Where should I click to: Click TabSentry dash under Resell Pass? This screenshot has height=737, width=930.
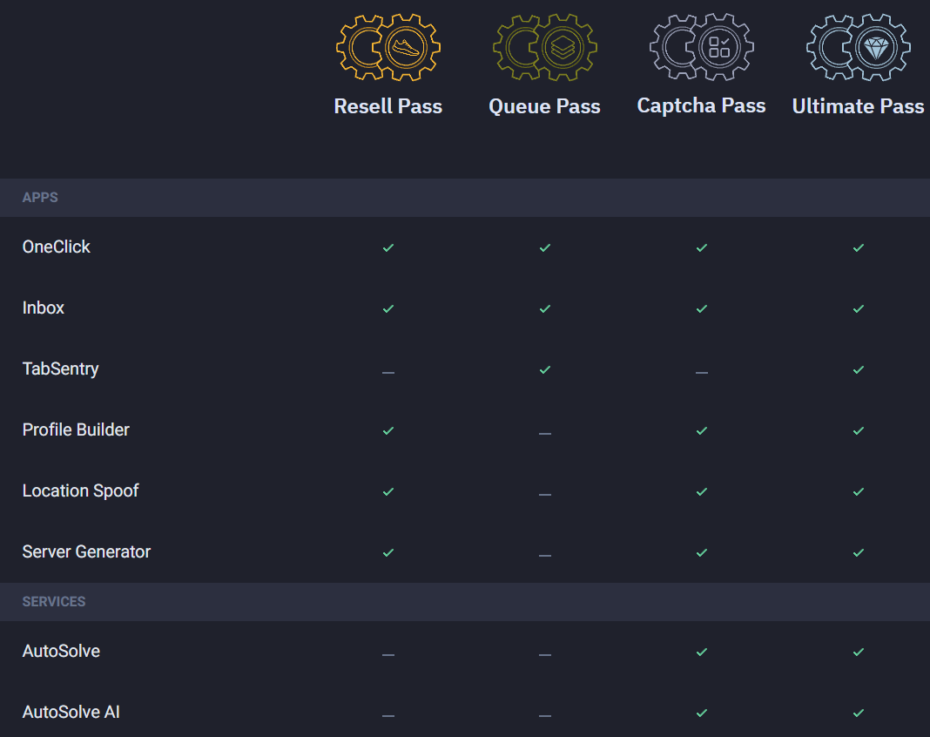(x=387, y=373)
